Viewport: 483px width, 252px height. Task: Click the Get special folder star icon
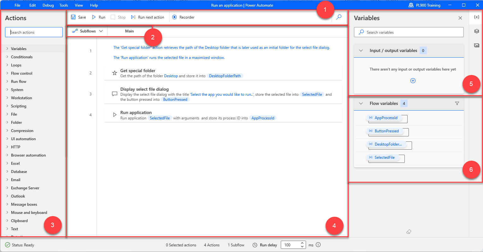coord(115,73)
